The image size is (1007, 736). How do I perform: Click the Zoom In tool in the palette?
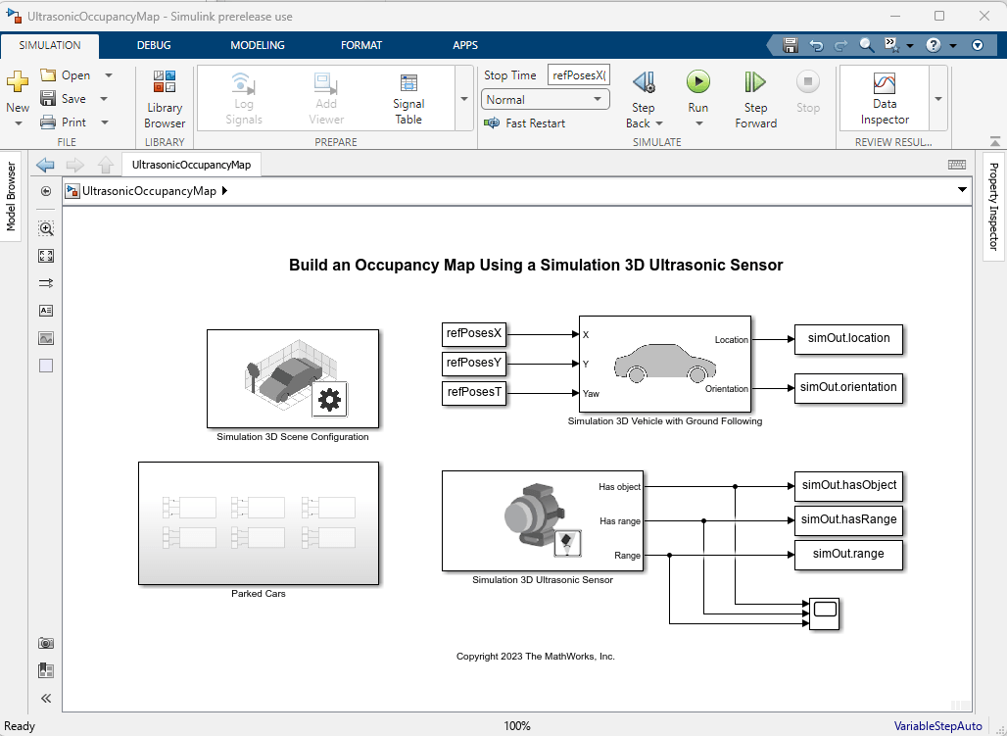click(x=46, y=228)
